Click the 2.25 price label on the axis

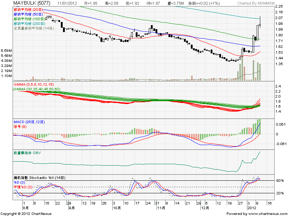[x=279, y=6]
